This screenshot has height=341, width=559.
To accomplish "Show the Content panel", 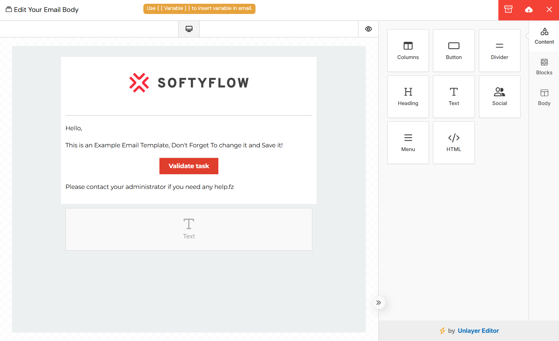I will coord(544,35).
